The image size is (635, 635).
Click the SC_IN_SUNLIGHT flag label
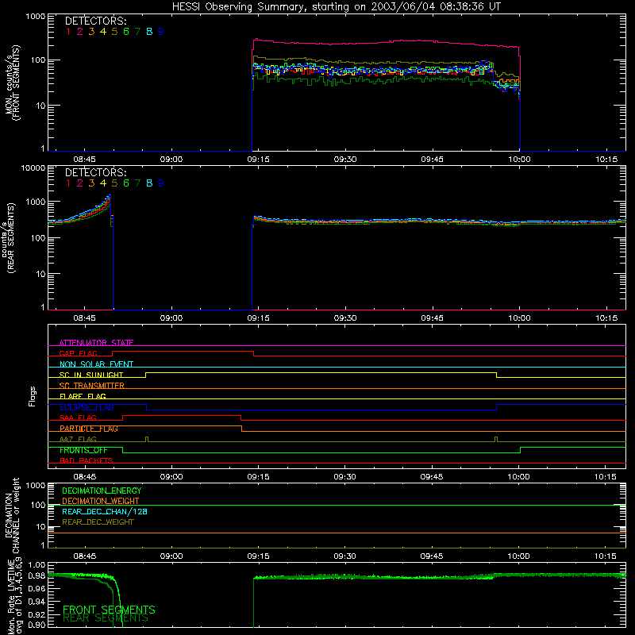pyautogui.click(x=91, y=375)
